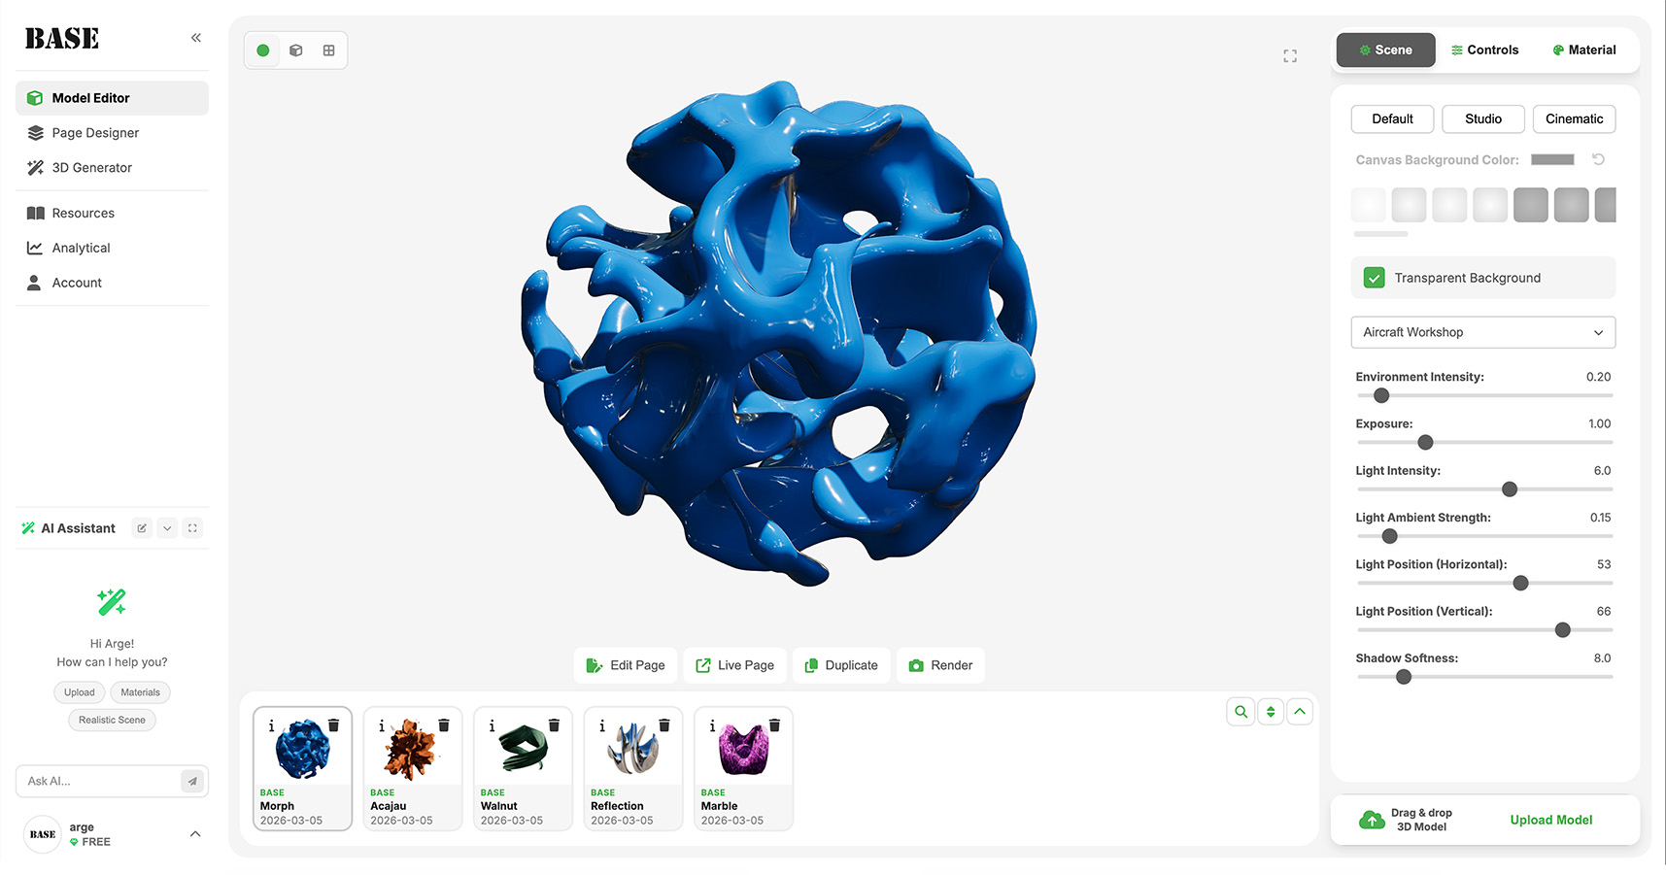The height and width of the screenshot is (875, 1666).
Task: Toggle gallery sort order arrows button
Action: 1271,712
